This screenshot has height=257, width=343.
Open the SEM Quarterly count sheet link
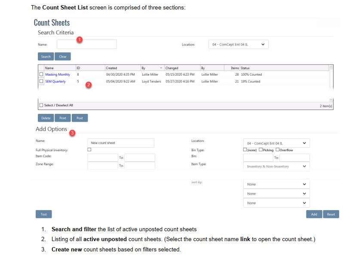pos(55,81)
